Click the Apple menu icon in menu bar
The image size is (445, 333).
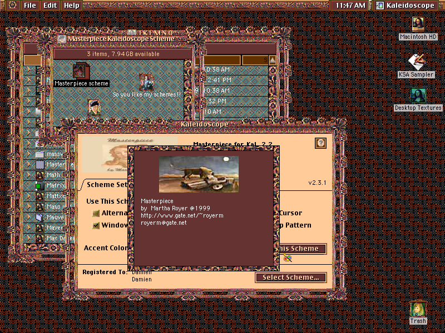12,5
